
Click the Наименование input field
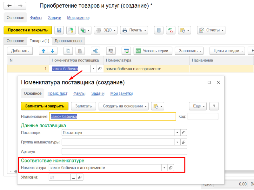click(113, 117)
